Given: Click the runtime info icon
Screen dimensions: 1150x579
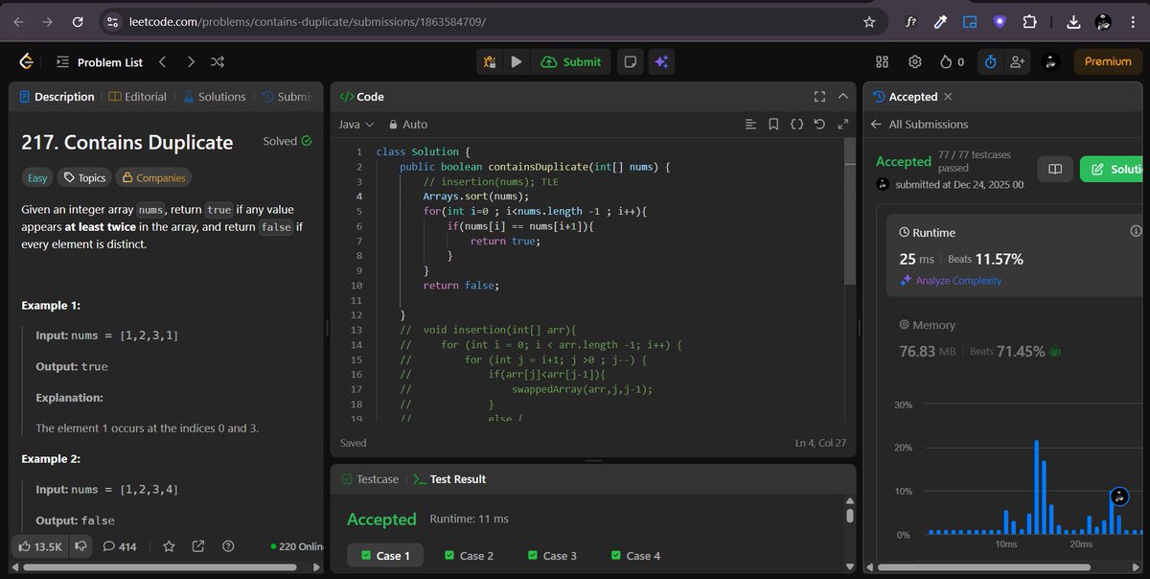Looking at the screenshot, I should [1137, 231].
